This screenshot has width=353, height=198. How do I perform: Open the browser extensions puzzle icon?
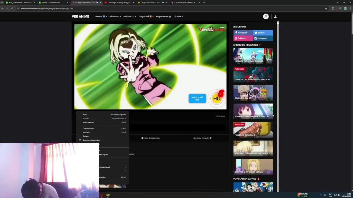333,9
